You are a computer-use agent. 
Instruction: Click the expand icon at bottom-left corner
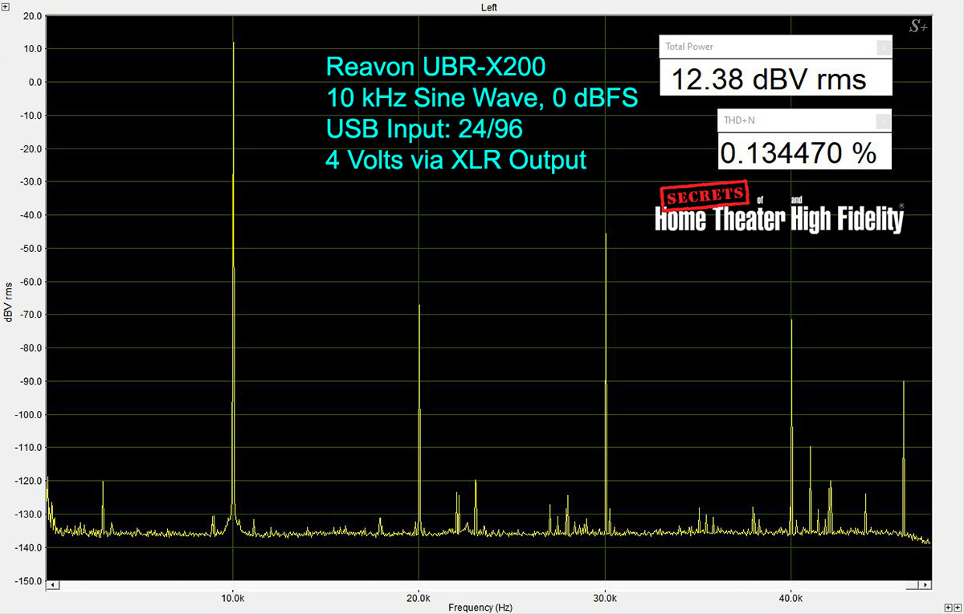point(6,608)
